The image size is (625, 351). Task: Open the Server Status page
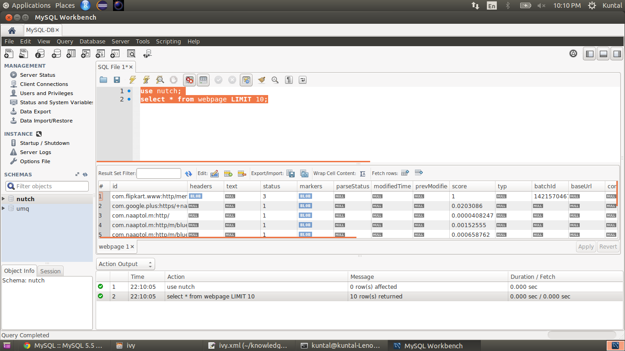click(38, 75)
